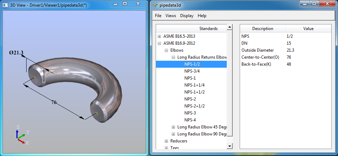This screenshot has width=338, height=156.
Task: Expand the Long Radius Elbow 45 Degree node
Action: pyautogui.click(x=174, y=127)
